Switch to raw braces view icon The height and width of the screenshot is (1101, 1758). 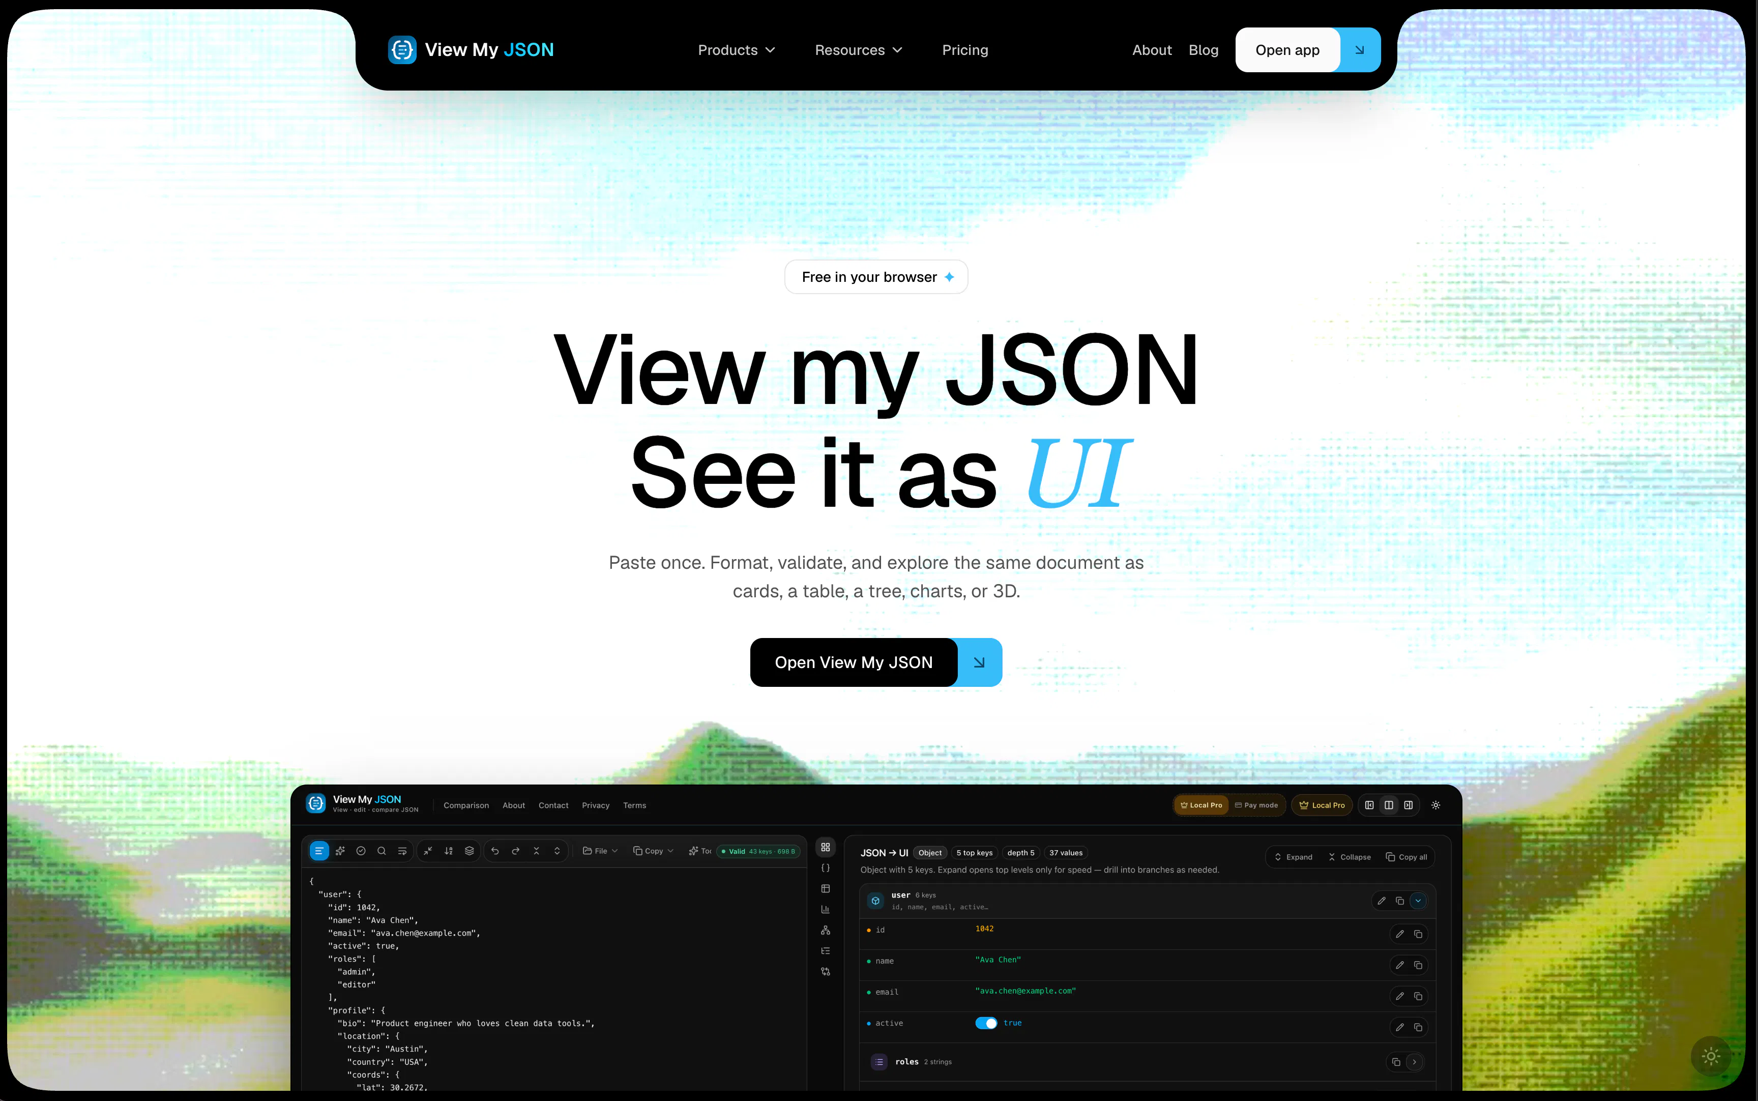(x=826, y=868)
